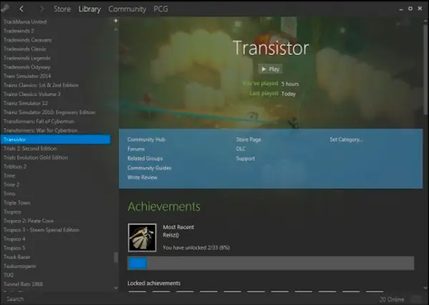
Task: Click Set Category link
Action: click(x=346, y=139)
